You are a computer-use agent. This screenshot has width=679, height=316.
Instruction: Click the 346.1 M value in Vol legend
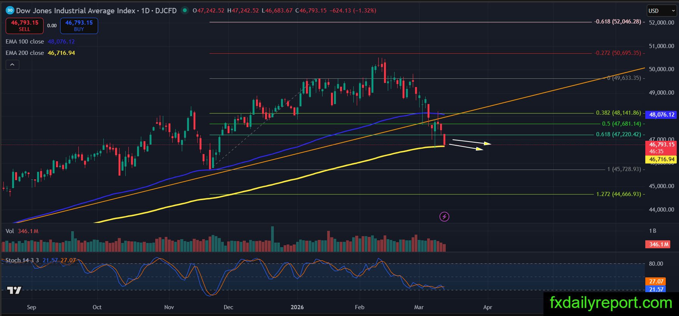pos(28,231)
